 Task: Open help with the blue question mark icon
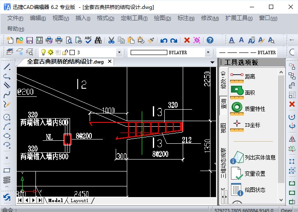coord(210,40)
